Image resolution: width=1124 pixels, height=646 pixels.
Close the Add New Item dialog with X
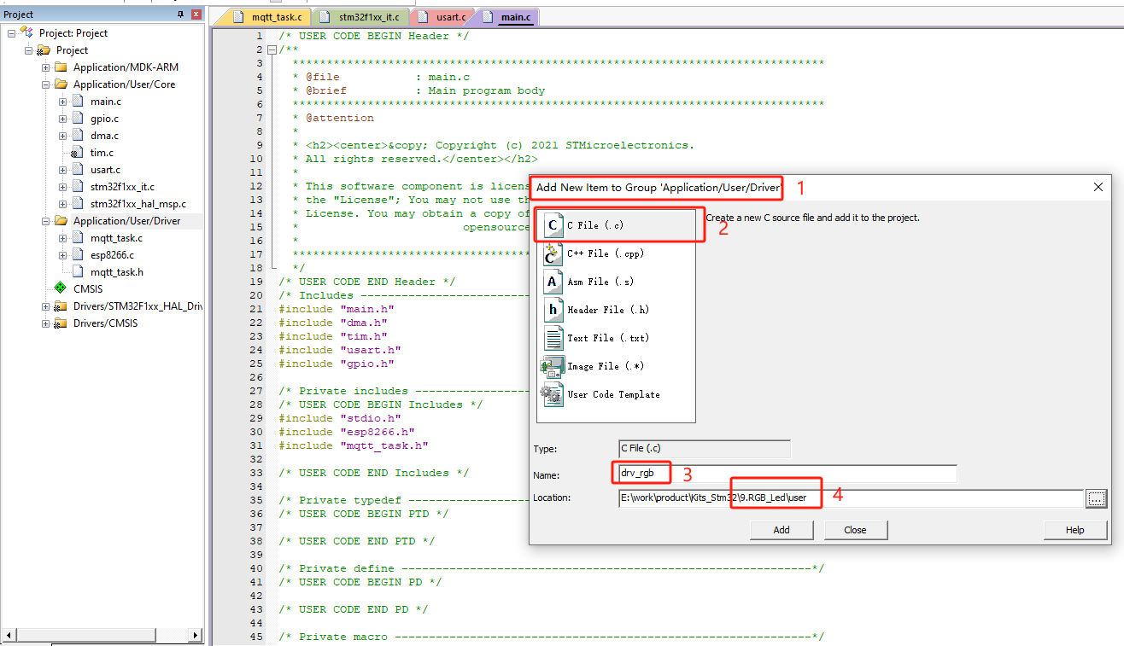coord(1098,187)
